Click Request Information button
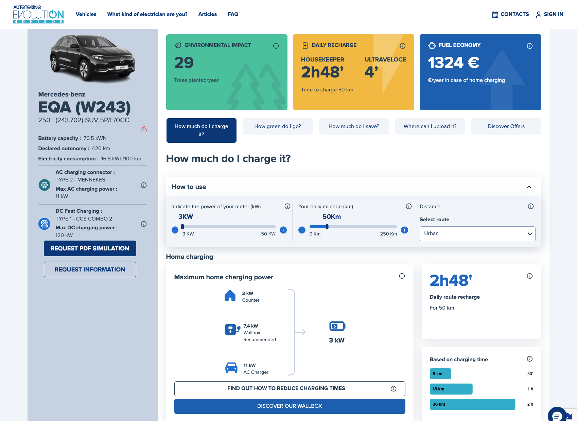 click(x=90, y=269)
